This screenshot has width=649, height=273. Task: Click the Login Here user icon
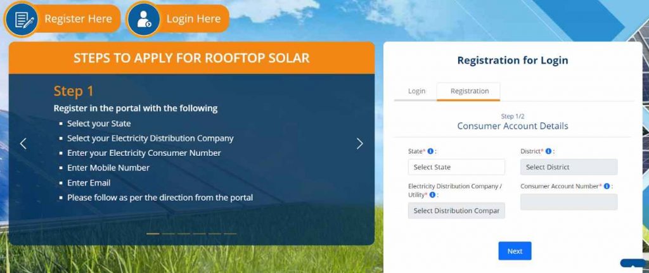click(x=144, y=19)
